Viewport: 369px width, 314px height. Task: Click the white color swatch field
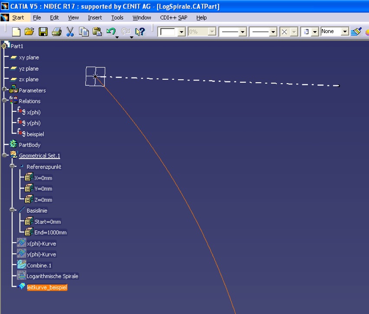click(x=168, y=32)
